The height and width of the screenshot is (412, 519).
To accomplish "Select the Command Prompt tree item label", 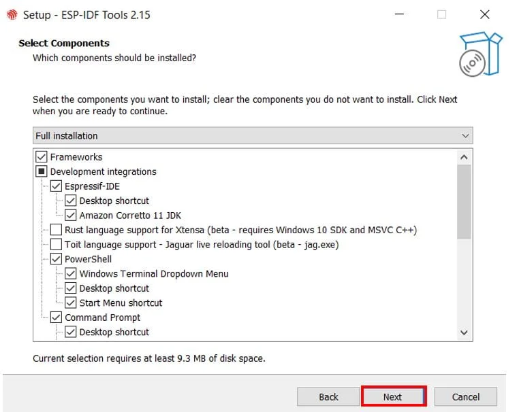I will (103, 317).
